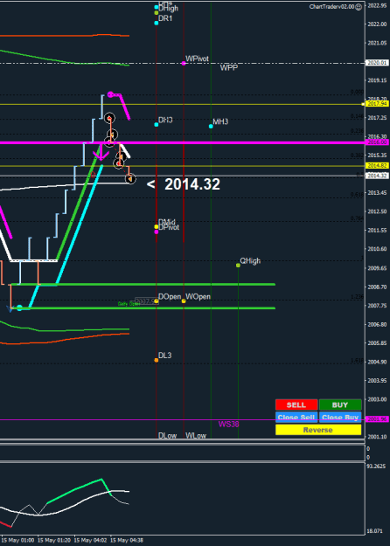390x546 pixels.
Task: Click the magenta 2016.00 price label
Action: [x=376, y=142]
